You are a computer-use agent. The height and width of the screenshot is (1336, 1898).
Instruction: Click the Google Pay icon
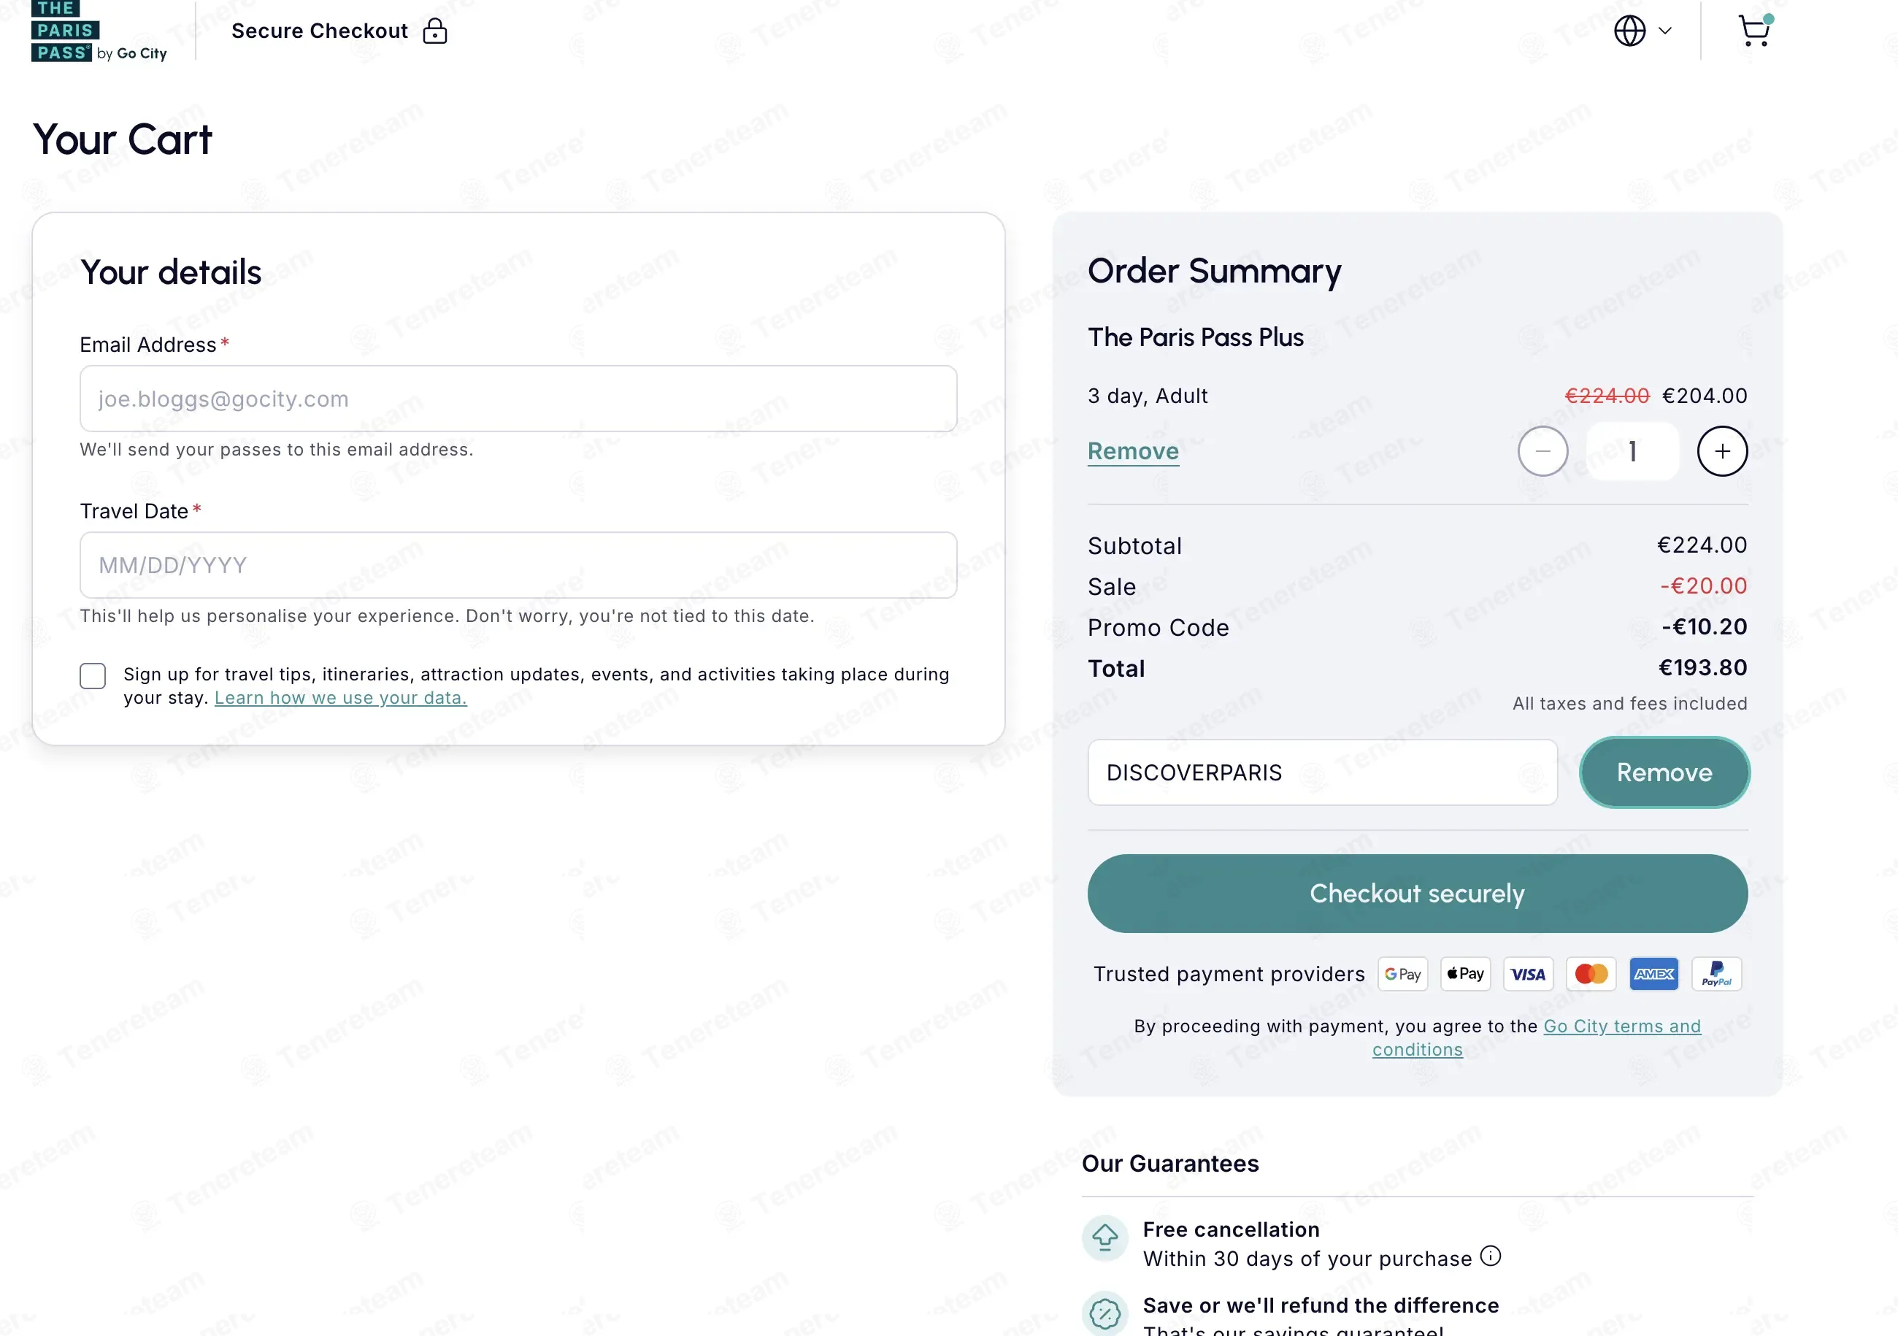(1403, 974)
